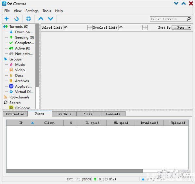Select the Docs group
The image size is (195, 184).
[x=17, y=76]
